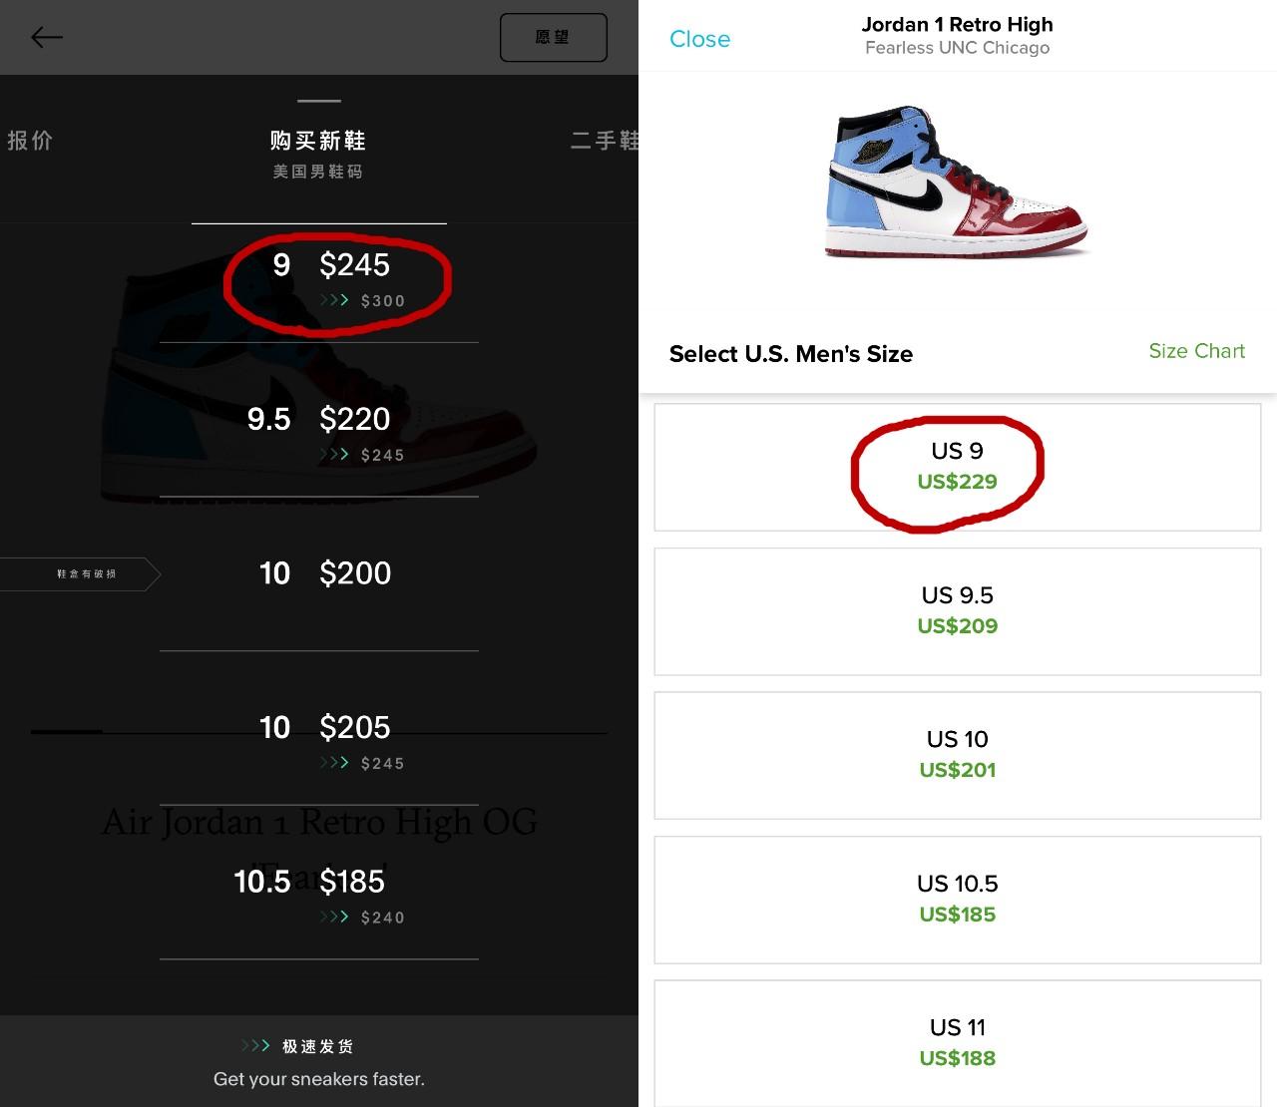The width and height of the screenshot is (1277, 1107).
Task: Open the 二手鞋 used shoes tab
Action: tap(605, 141)
